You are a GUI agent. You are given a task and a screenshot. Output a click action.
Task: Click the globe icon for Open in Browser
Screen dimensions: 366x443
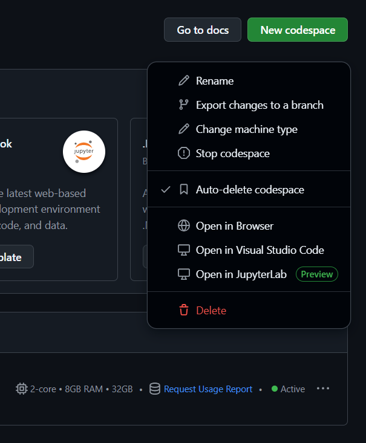[184, 226]
